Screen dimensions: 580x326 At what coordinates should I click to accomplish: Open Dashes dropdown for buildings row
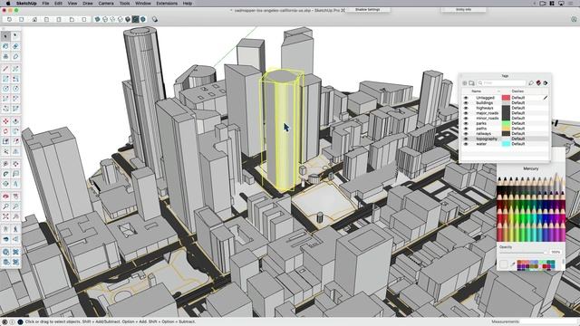tap(518, 102)
